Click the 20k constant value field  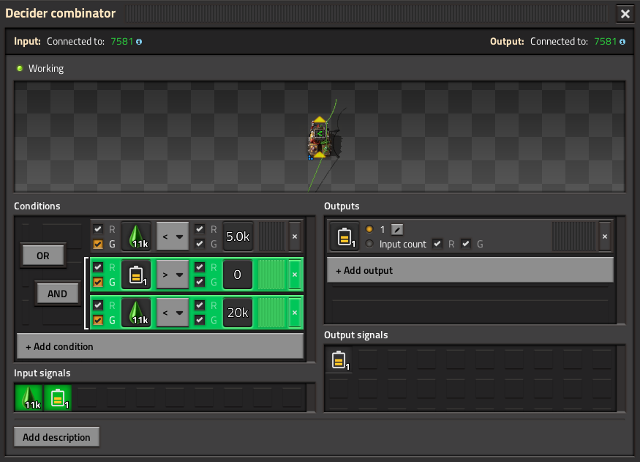coord(238,313)
